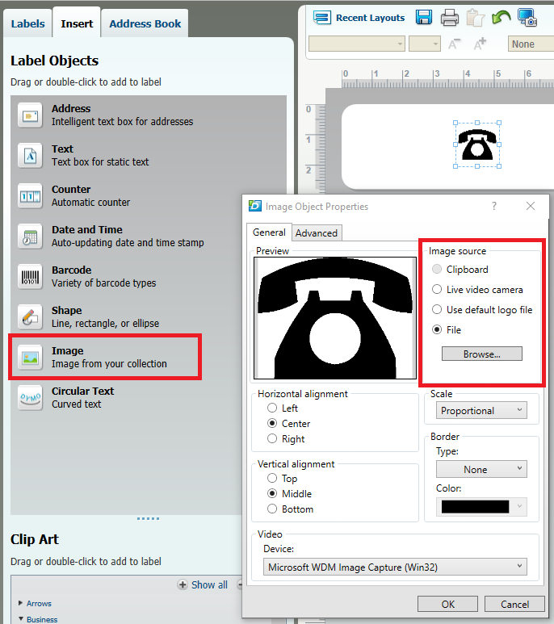Click the Date and Time object icon

pyautogui.click(x=30, y=237)
